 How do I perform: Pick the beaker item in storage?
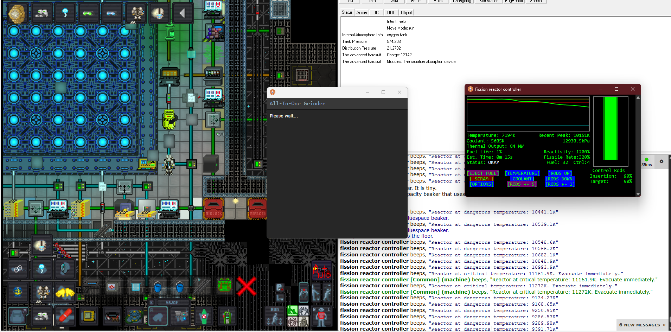coord(135,287)
